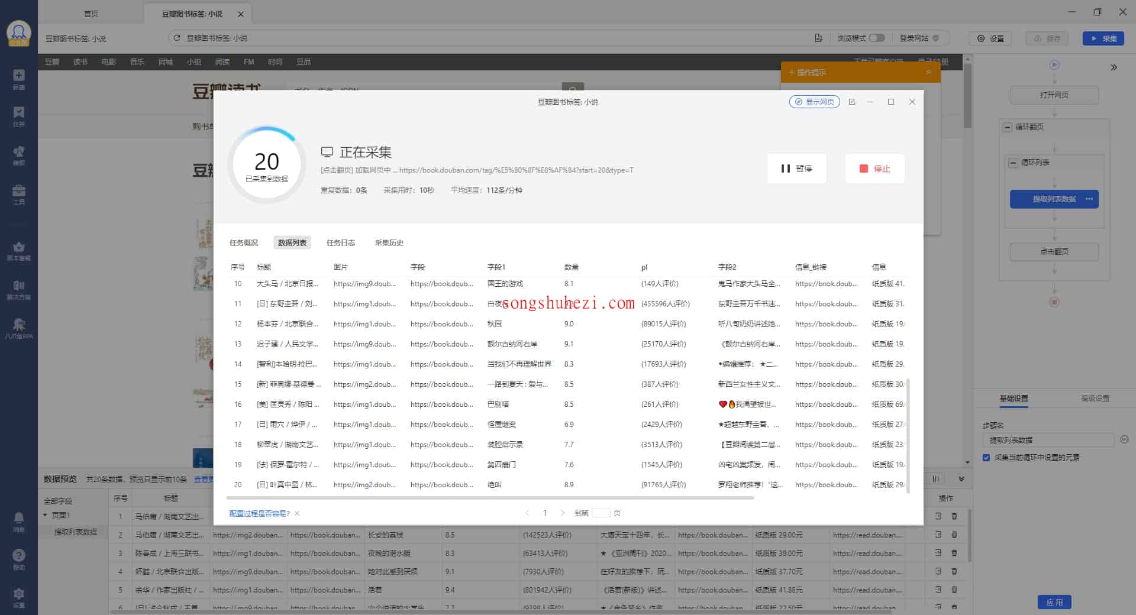Viewport: 1136px width, 615px height.
Task: Open the 消息 bell notifications icon
Action: pyautogui.click(x=19, y=522)
